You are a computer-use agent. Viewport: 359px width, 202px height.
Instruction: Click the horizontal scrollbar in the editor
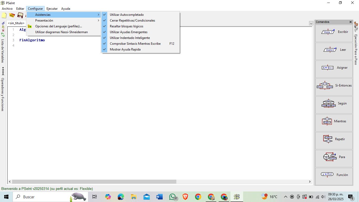point(94,182)
